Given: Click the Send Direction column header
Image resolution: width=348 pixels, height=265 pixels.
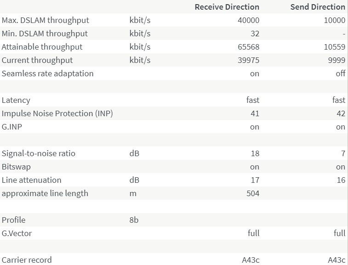Looking at the screenshot, I should click(318, 7).
